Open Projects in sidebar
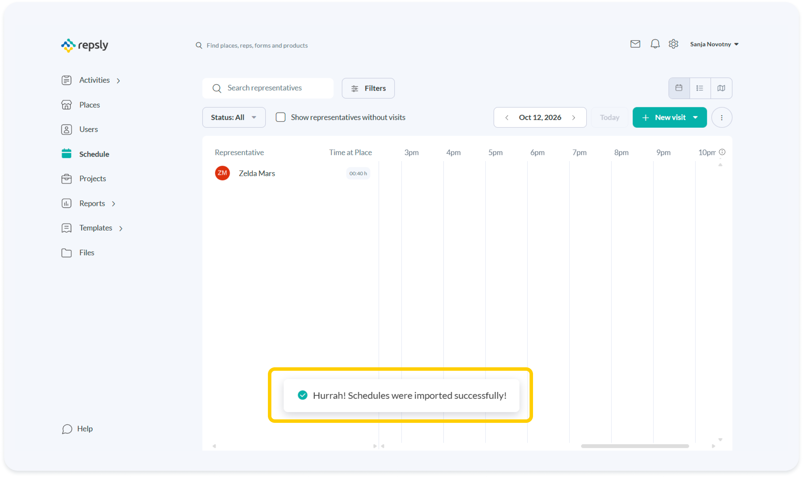Viewport: 803px width, 477px height. coord(83,179)
